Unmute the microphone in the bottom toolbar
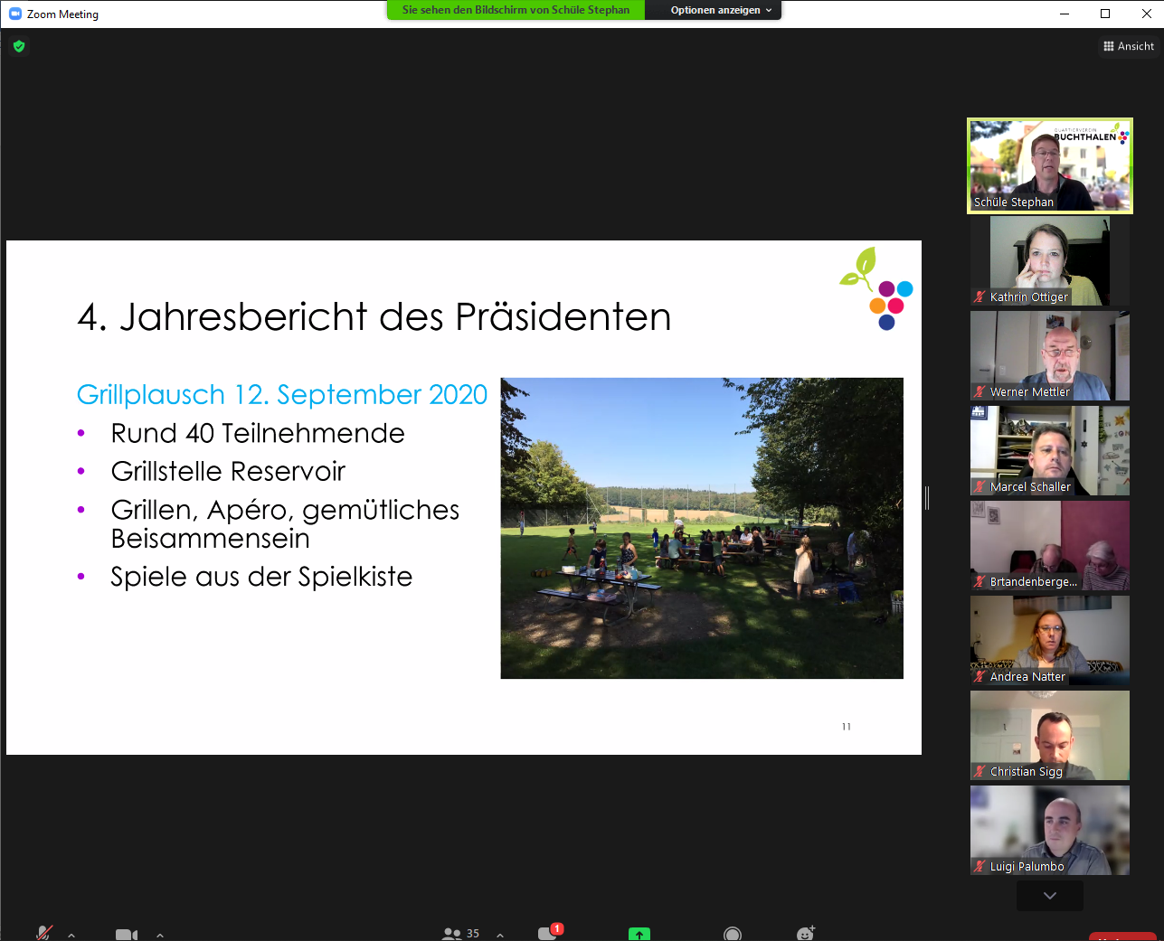Screen dimensions: 1164x941 pos(43,933)
